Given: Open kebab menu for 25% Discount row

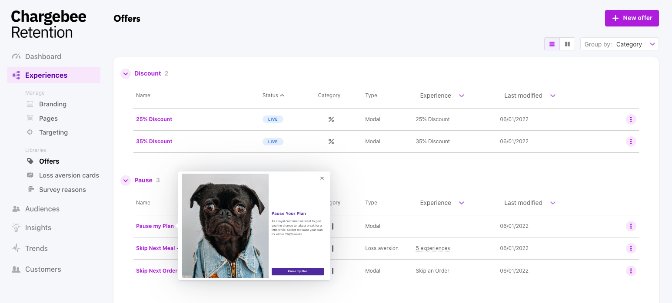Looking at the screenshot, I should pos(631,119).
